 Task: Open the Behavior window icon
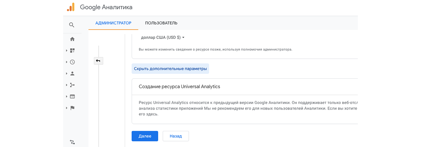(72, 97)
